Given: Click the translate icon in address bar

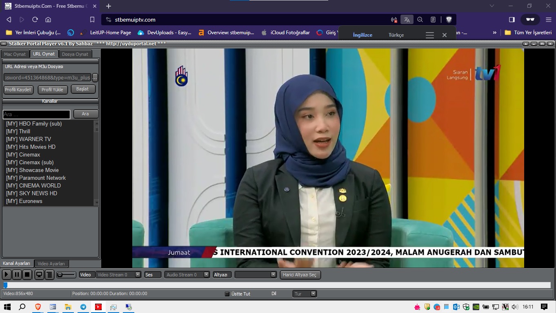Looking at the screenshot, I should (x=407, y=20).
